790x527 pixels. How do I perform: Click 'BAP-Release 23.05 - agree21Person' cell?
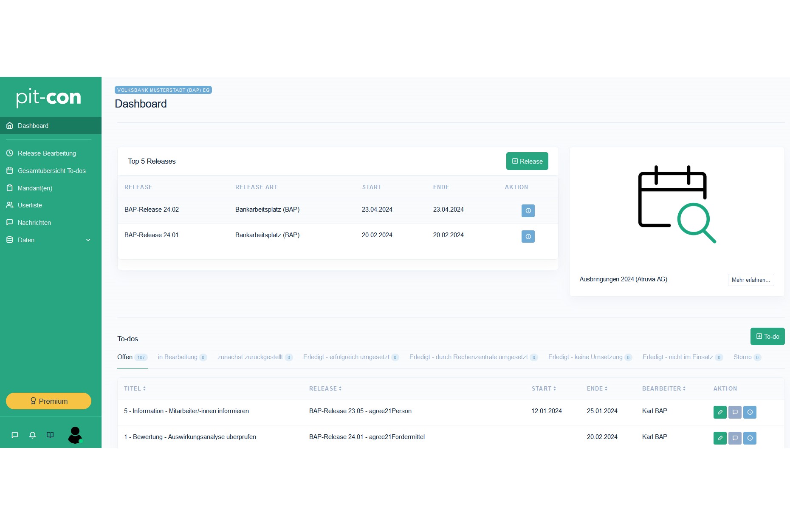[x=360, y=411]
